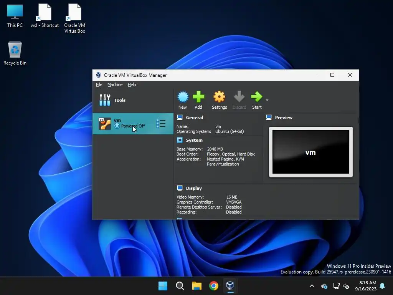The height and width of the screenshot is (295, 393).
Task: Open the vm machine tools list menu icon
Action: 161,124
